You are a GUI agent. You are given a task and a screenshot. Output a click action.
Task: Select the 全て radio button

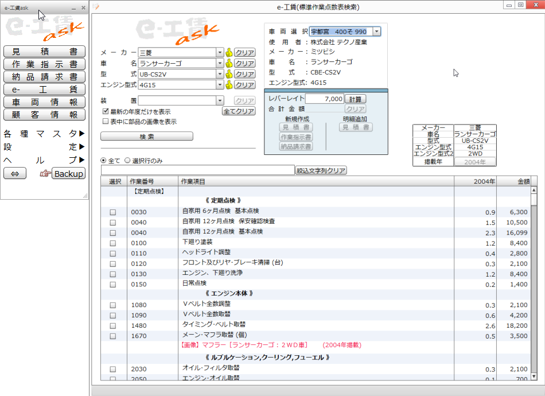[x=103, y=161]
